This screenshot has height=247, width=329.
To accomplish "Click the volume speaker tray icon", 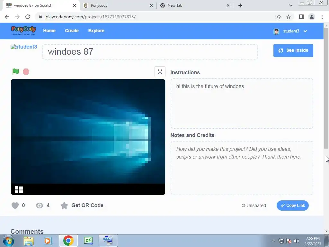I will coord(297,241).
